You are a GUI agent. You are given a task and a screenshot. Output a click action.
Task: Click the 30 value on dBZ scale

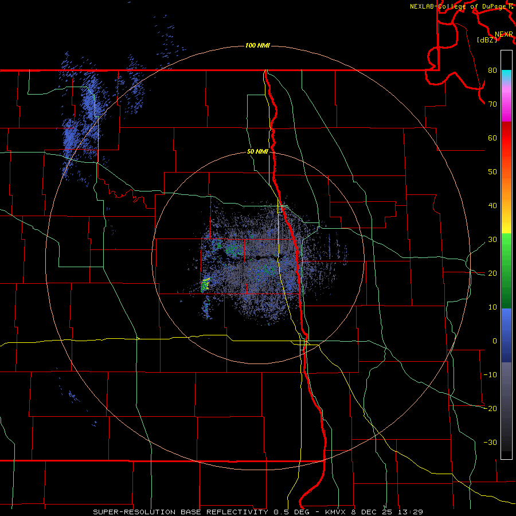pyautogui.click(x=492, y=240)
